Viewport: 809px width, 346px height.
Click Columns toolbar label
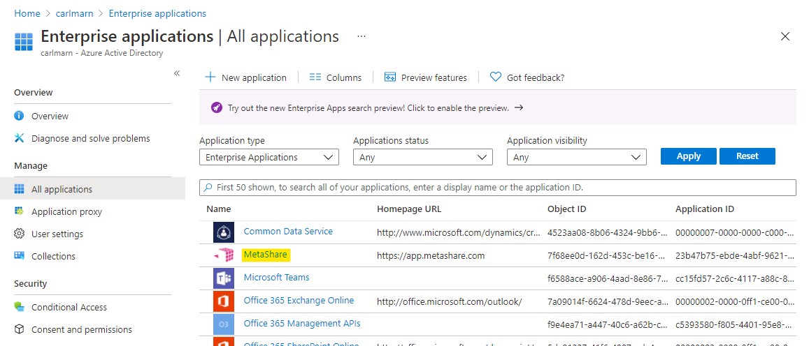[x=344, y=77]
